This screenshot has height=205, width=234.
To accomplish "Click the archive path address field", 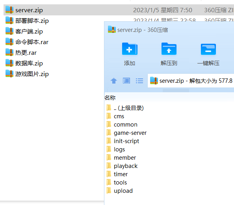I will [x=191, y=81].
